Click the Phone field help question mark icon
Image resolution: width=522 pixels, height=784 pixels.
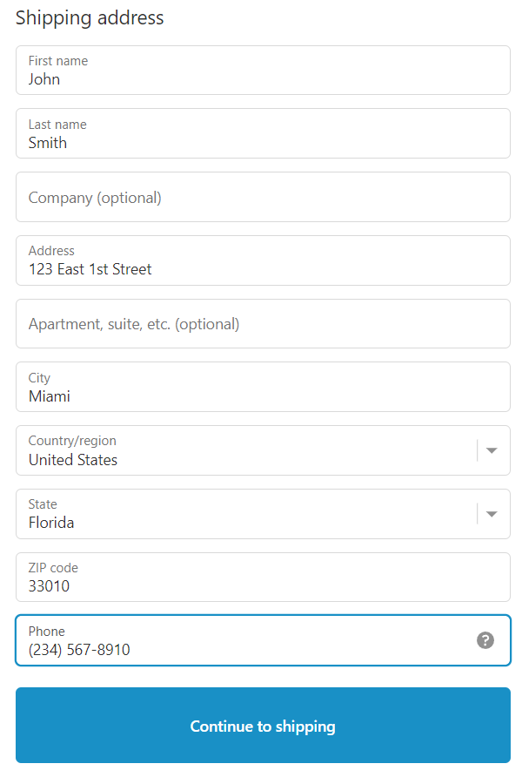(x=485, y=640)
